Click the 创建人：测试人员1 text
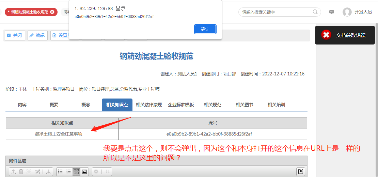Viewport: 378px width, 177px height. (179, 74)
